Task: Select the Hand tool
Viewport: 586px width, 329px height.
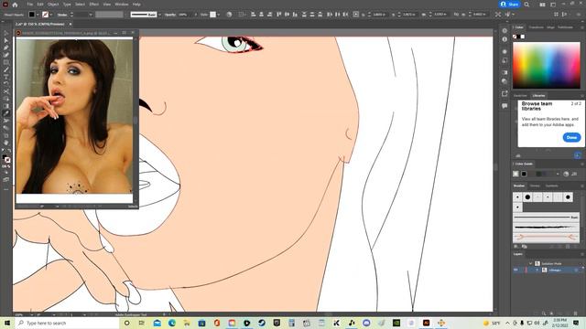Action: [x=6, y=143]
